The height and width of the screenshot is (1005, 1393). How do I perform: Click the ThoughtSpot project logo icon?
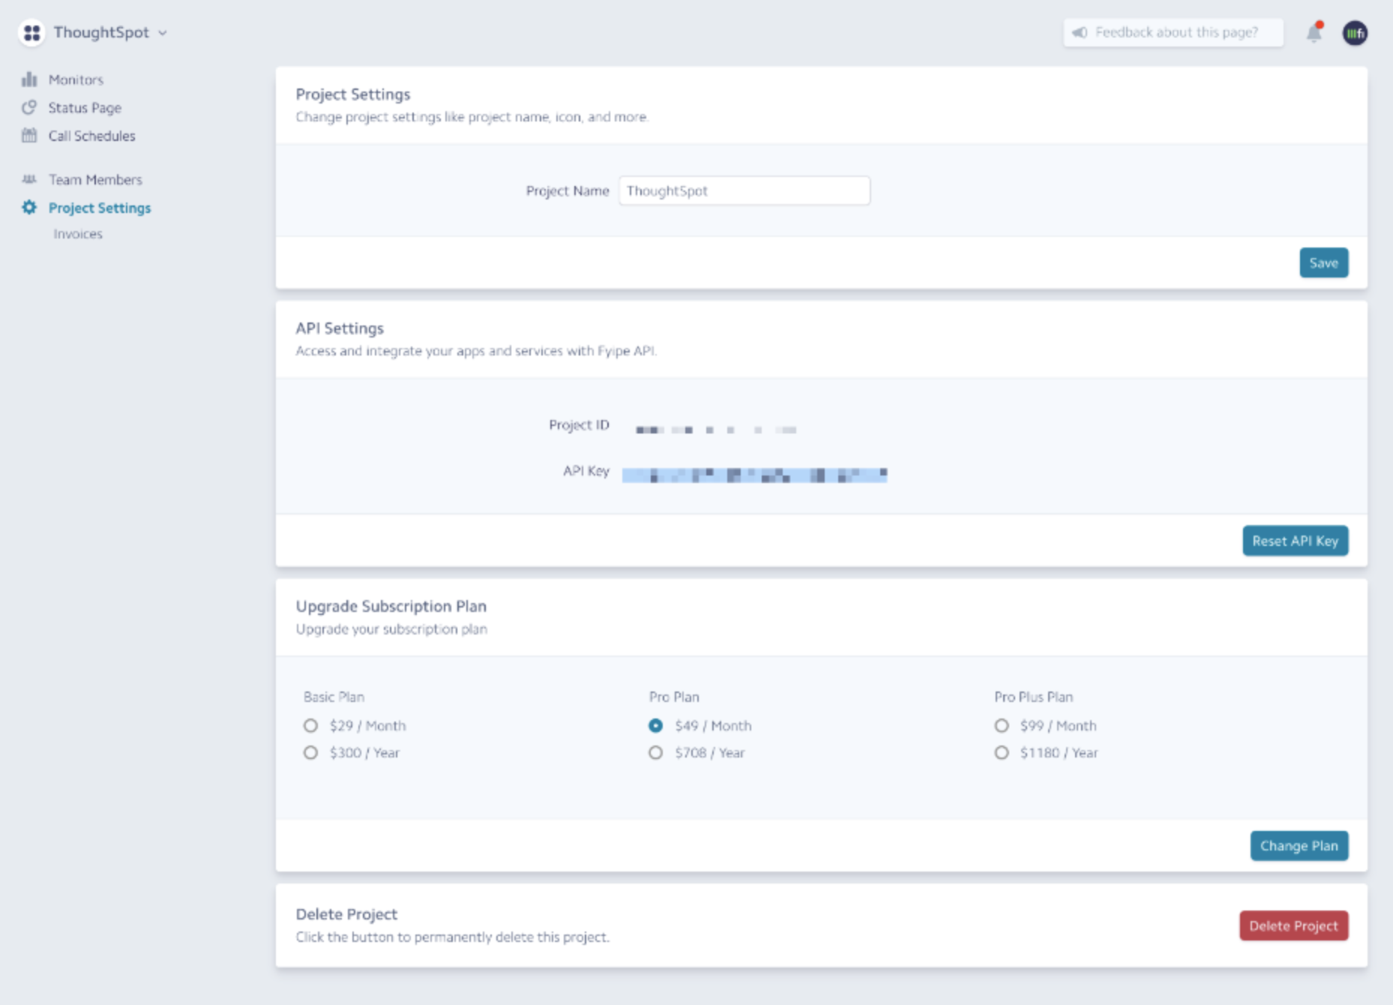click(31, 33)
